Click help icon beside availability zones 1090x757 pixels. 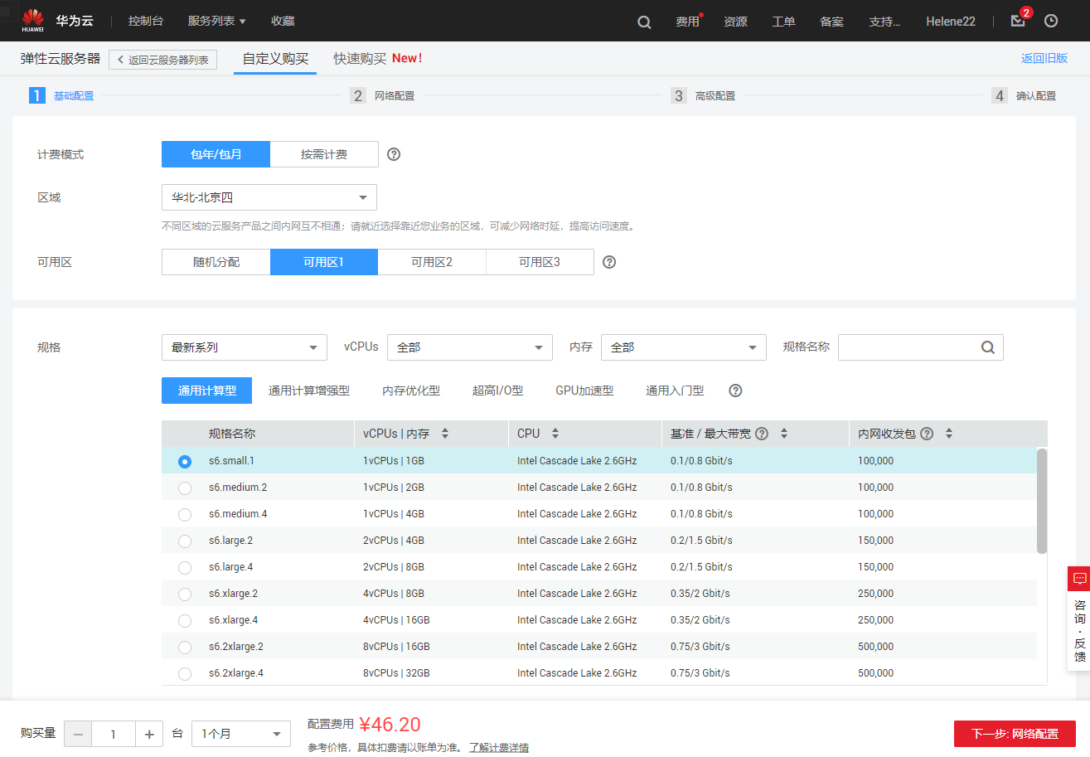pyautogui.click(x=609, y=262)
